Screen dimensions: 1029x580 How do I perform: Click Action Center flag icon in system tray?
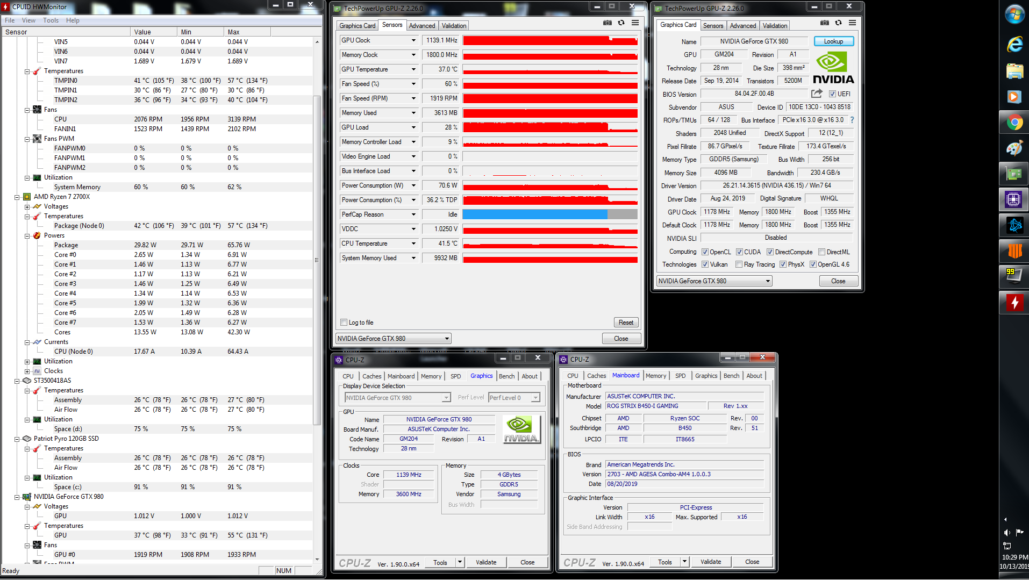point(1019,532)
